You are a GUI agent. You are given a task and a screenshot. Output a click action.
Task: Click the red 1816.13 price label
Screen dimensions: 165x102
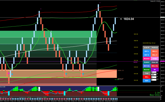tap(121, 71)
